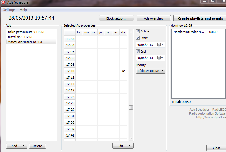Image resolution: width=226 pixels, height=152 pixels.
Task: Select the 17:18 time row header
Action: click(x=70, y=90)
